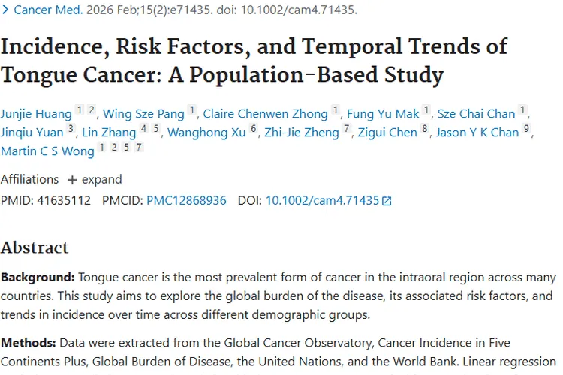Click author name Jinqiu Yuan
The image size is (563, 375).
(32, 133)
